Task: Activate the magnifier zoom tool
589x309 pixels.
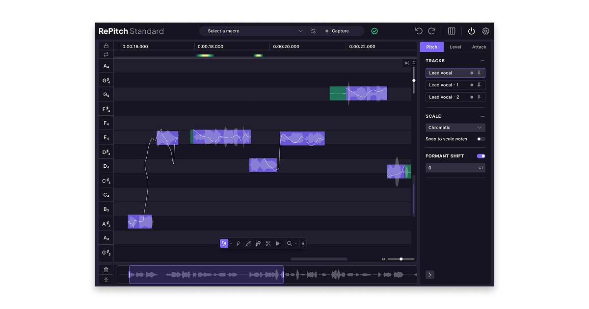Action: point(290,243)
